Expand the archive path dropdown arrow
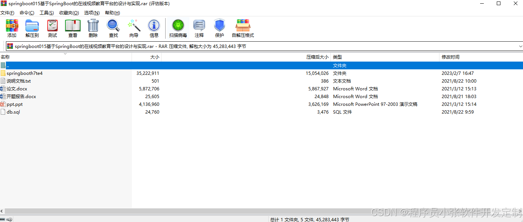The height and width of the screenshot is (222, 523). [x=520, y=46]
